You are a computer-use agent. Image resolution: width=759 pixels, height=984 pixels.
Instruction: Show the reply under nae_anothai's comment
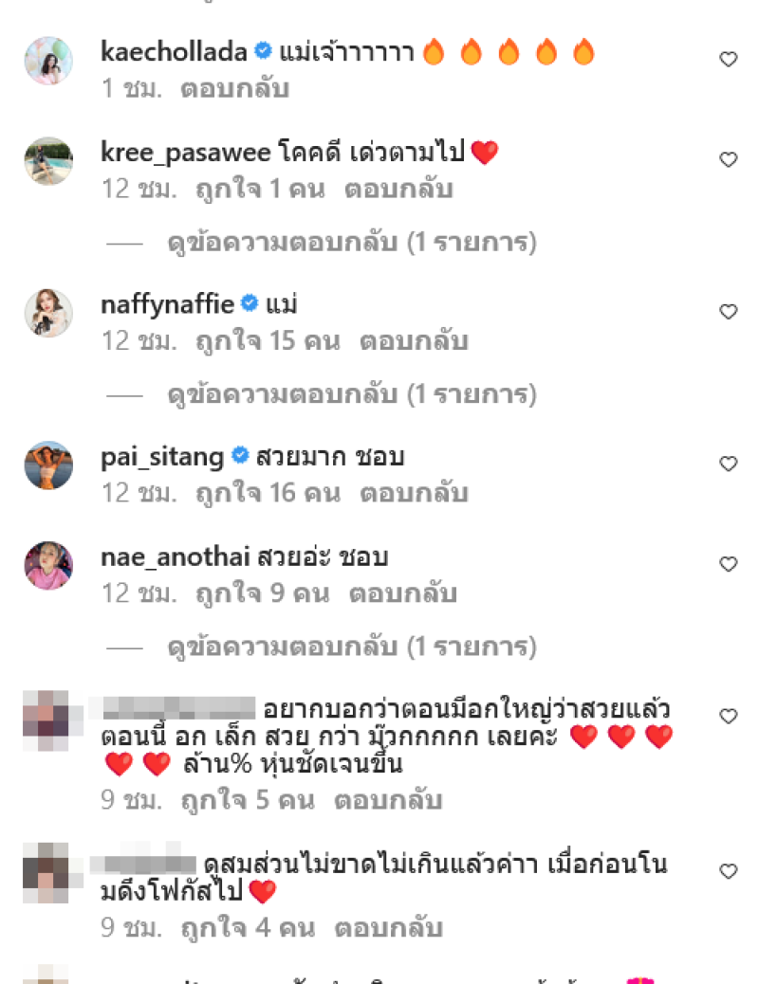[x=352, y=647]
